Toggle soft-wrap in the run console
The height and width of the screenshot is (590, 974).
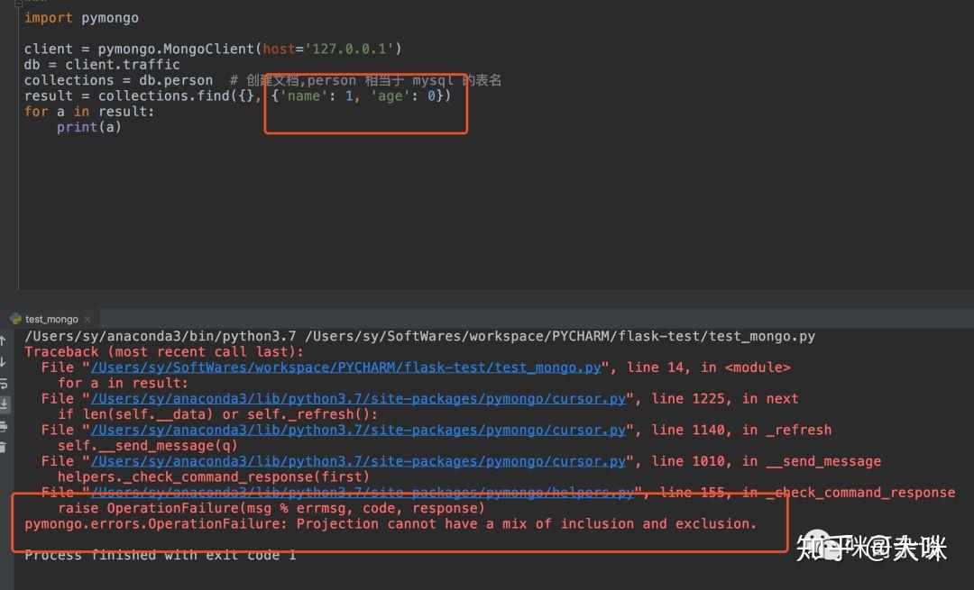[3, 384]
